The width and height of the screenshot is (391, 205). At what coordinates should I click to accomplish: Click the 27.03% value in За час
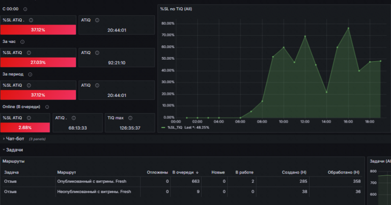coord(38,62)
